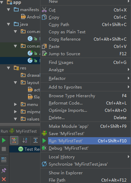The width and height of the screenshot is (131, 183).
Task: Stop the running test with the stop icon
Action: click(x=4, y=149)
